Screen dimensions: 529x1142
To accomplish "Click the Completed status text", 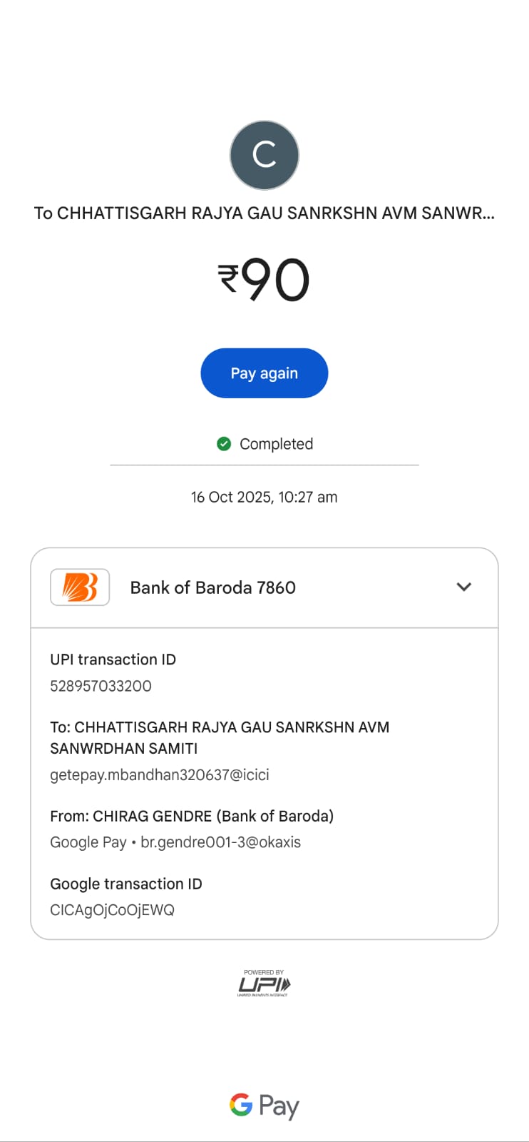I will (x=276, y=444).
